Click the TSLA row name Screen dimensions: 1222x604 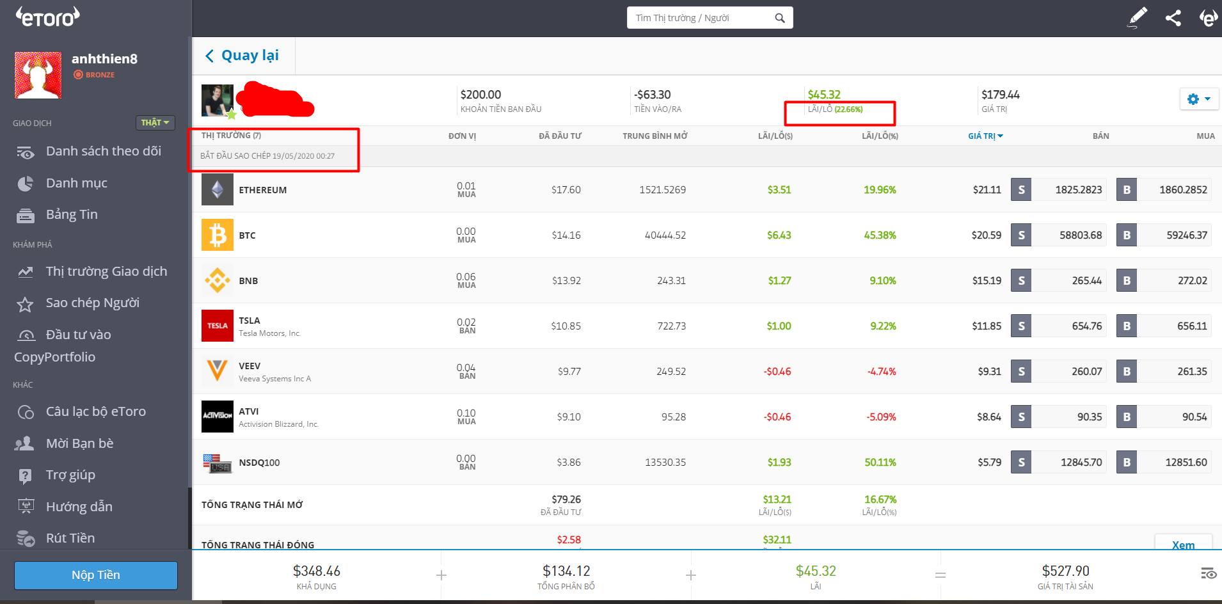click(250, 321)
